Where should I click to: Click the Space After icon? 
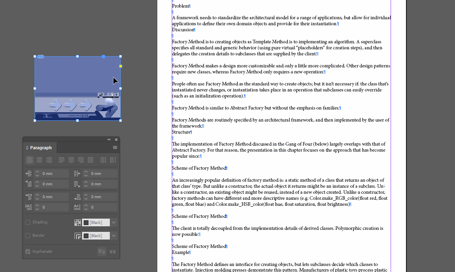77,197
